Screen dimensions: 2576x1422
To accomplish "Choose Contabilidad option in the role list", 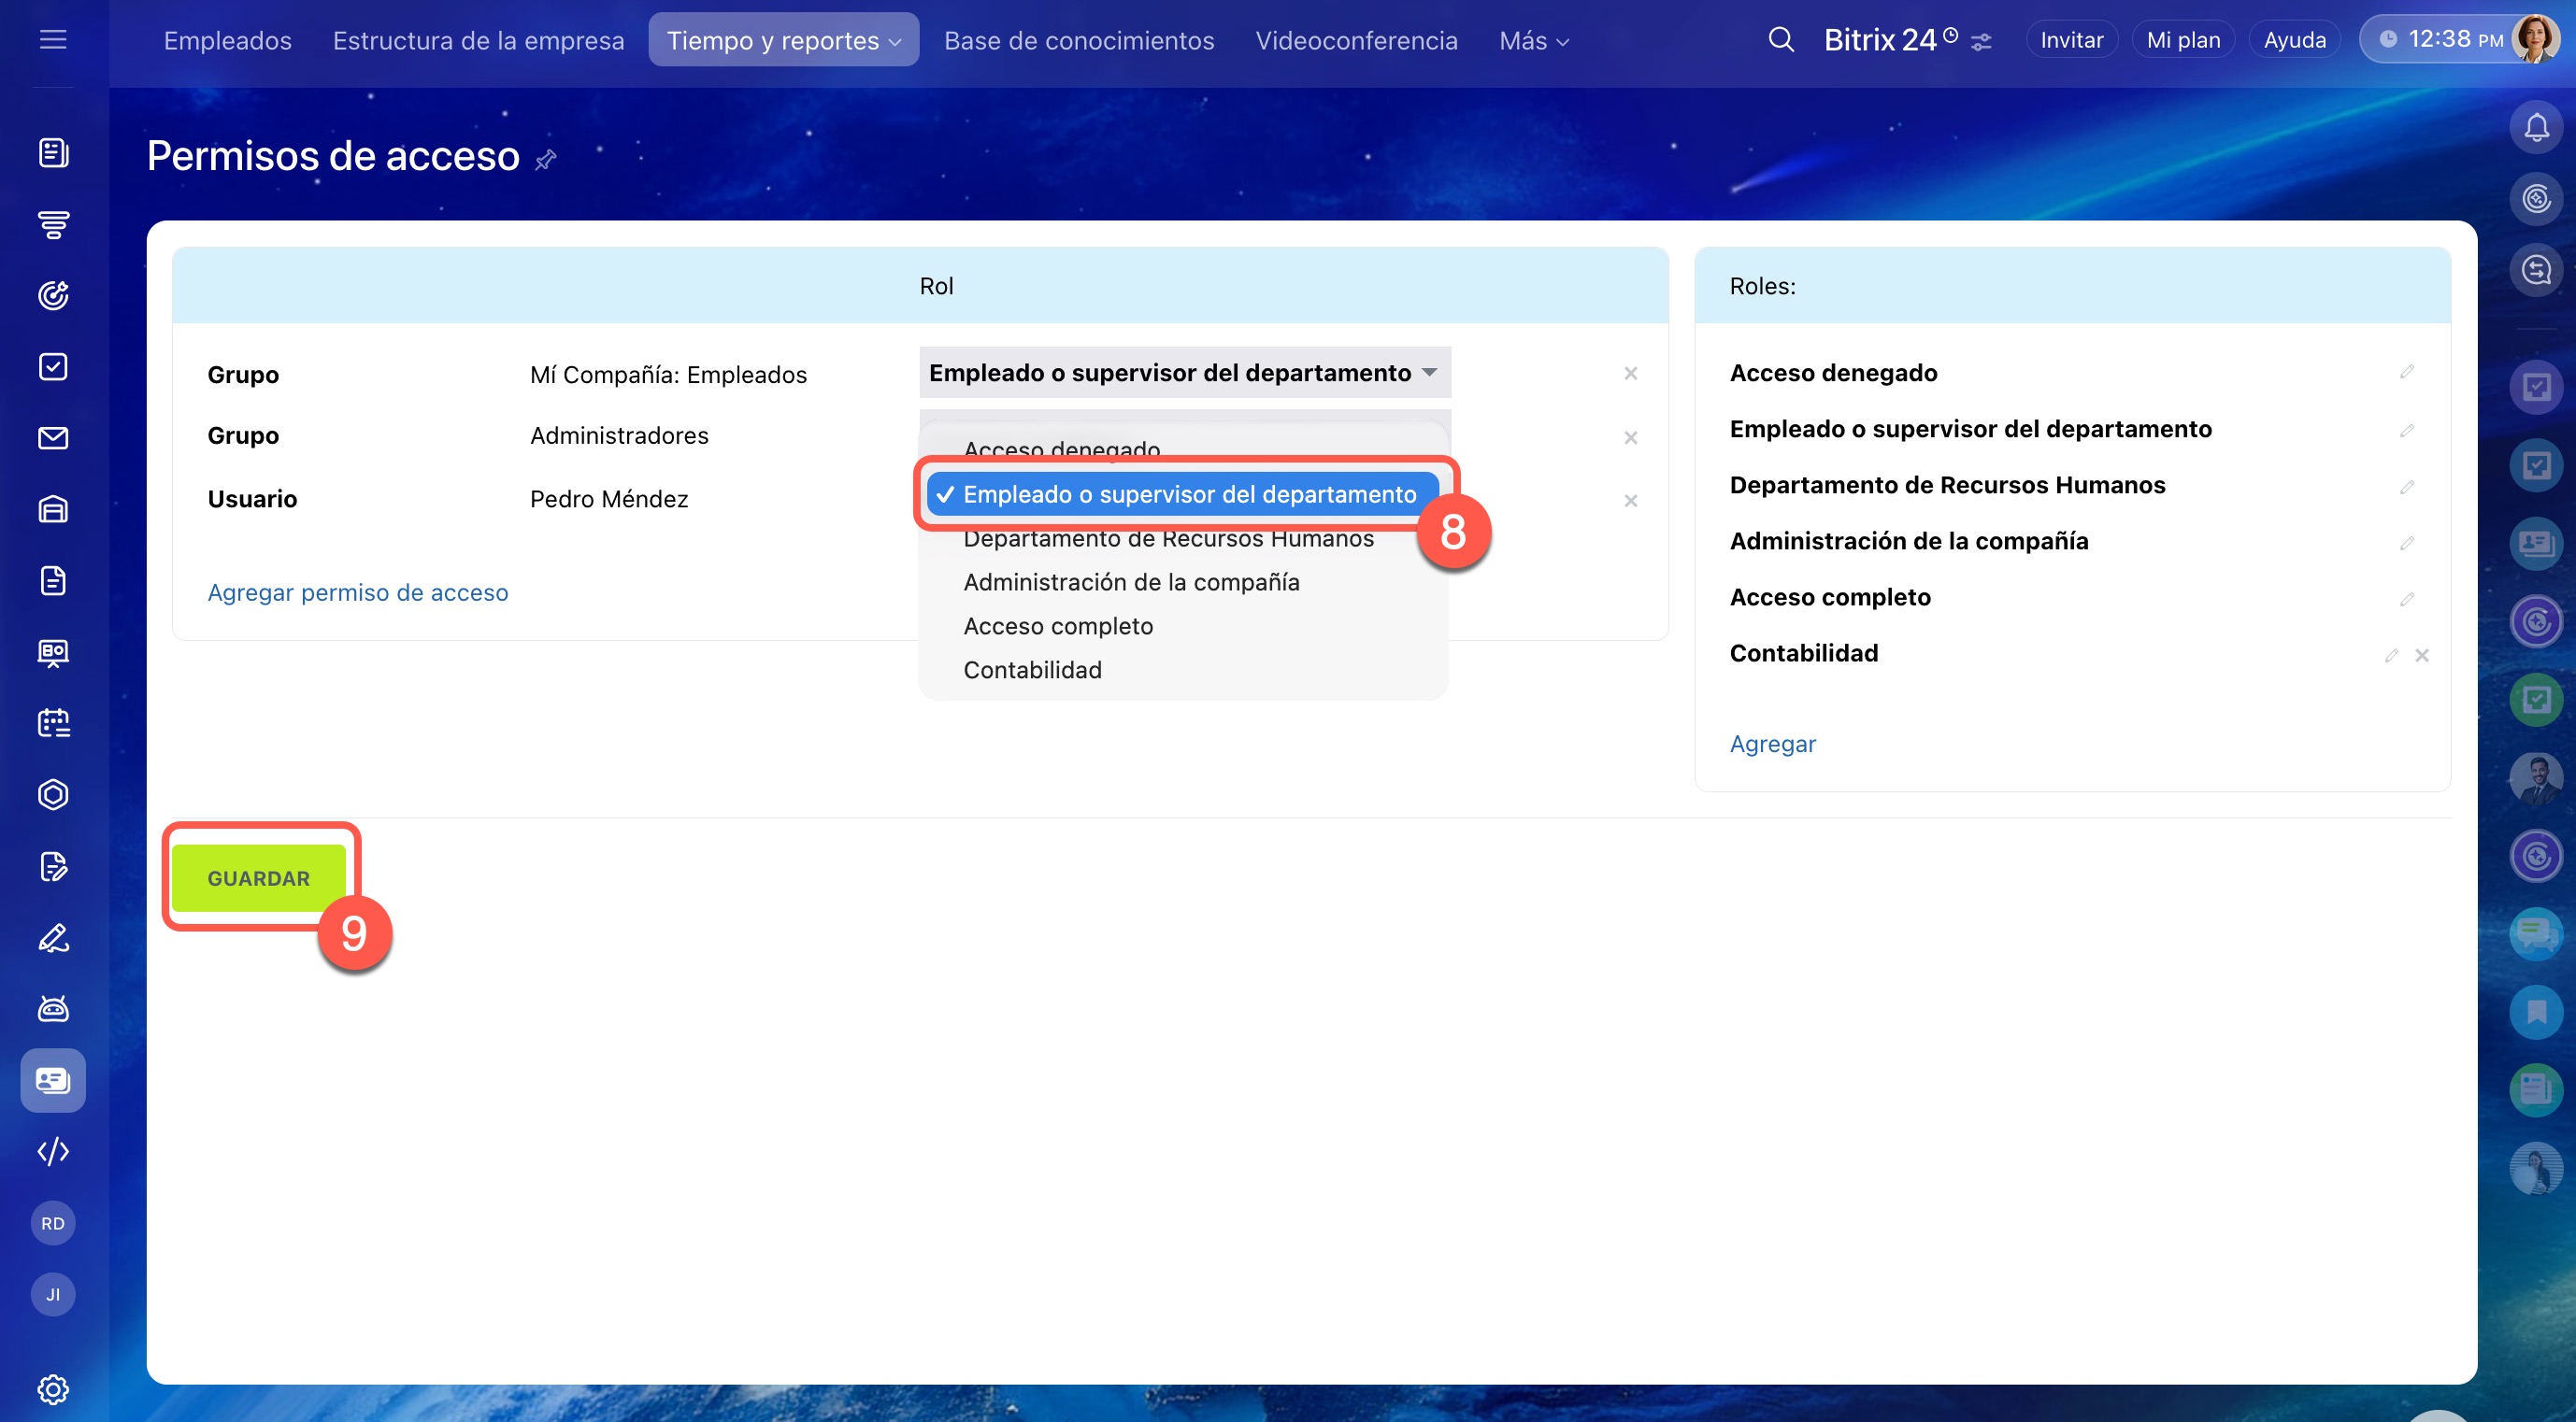I will click(x=1032, y=670).
